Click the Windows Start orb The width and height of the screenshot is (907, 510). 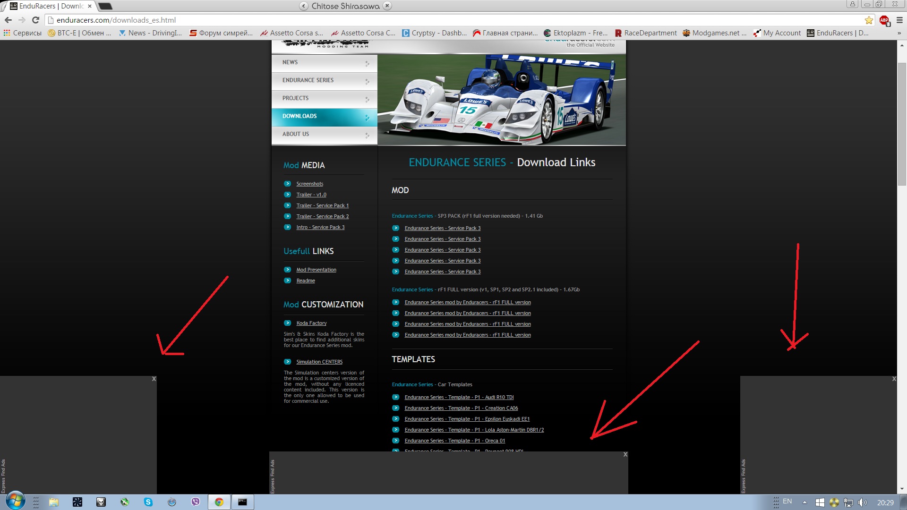(15, 501)
